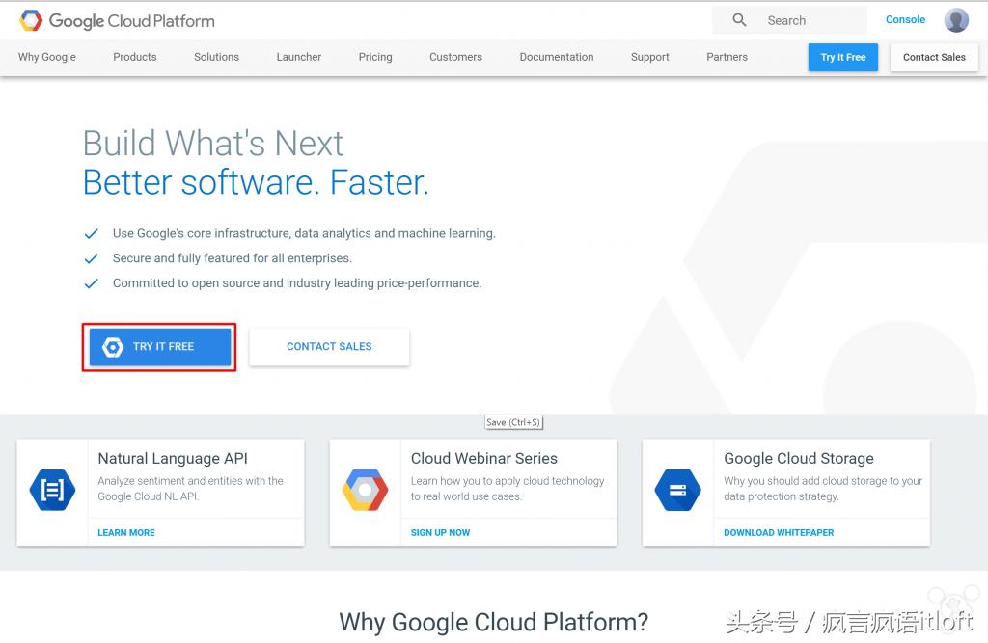Click the Search input field
988x643 pixels.
point(789,20)
